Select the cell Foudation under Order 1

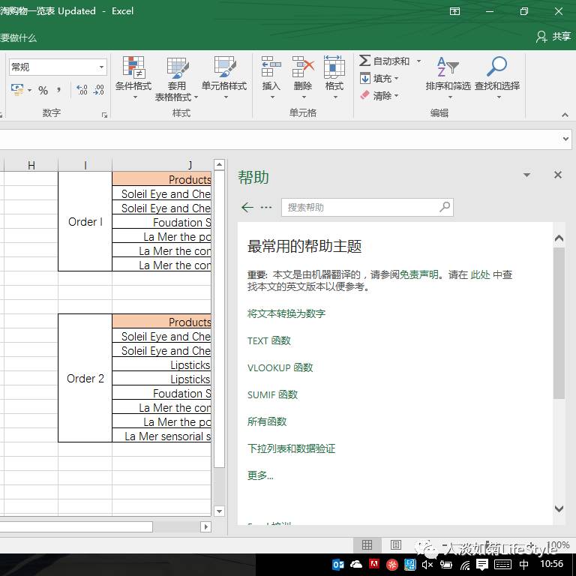(162, 222)
